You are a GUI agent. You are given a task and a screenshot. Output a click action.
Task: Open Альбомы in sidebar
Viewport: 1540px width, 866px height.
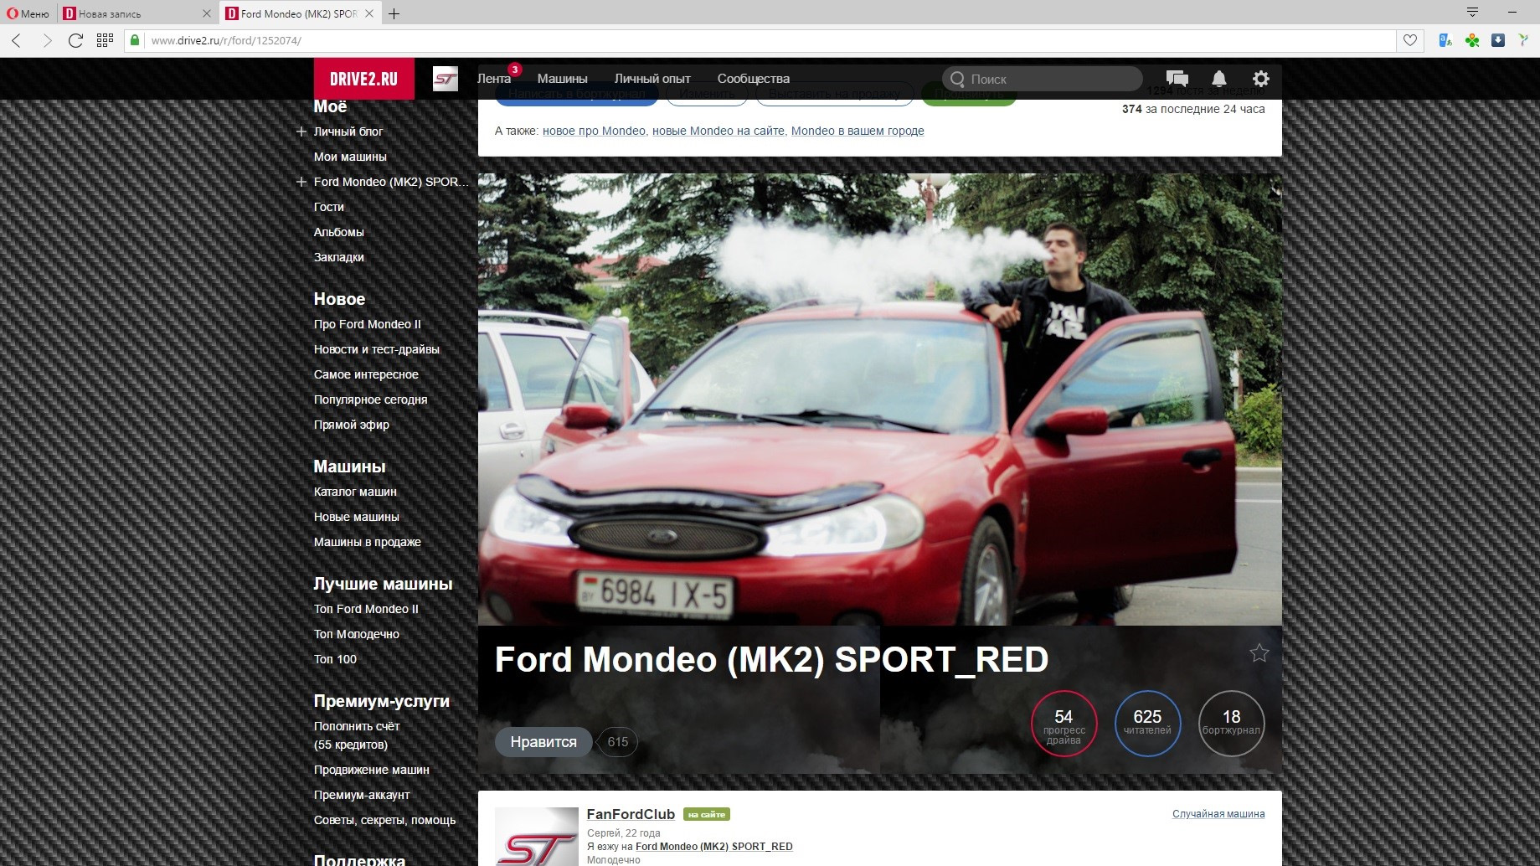[339, 232]
